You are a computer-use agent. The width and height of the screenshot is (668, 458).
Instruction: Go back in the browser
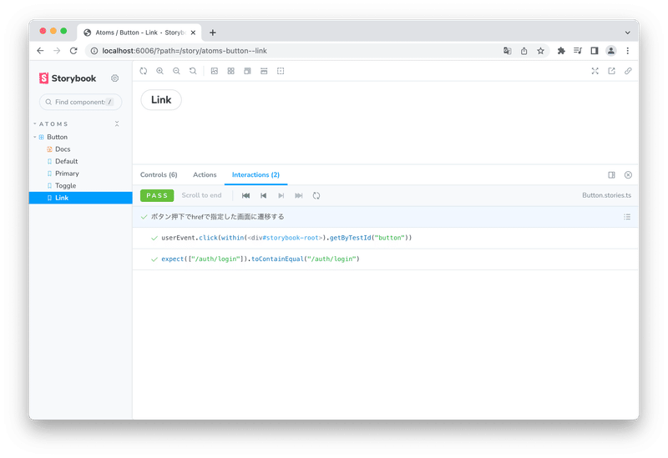point(40,51)
